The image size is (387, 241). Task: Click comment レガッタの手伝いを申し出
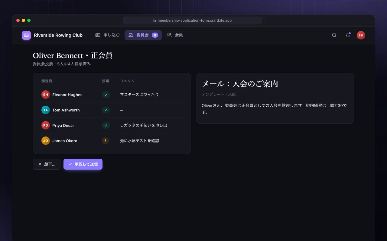pyautogui.click(x=144, y=125)
